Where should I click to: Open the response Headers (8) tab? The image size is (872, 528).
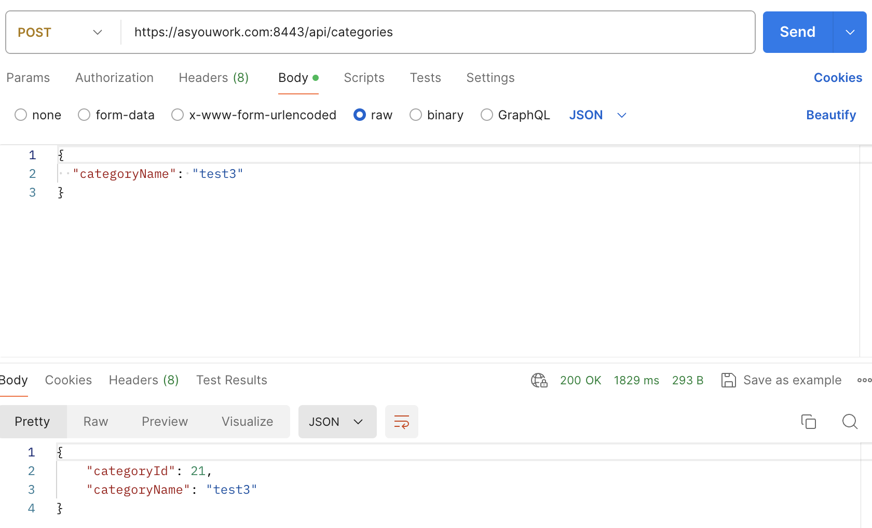click(144, 380)
